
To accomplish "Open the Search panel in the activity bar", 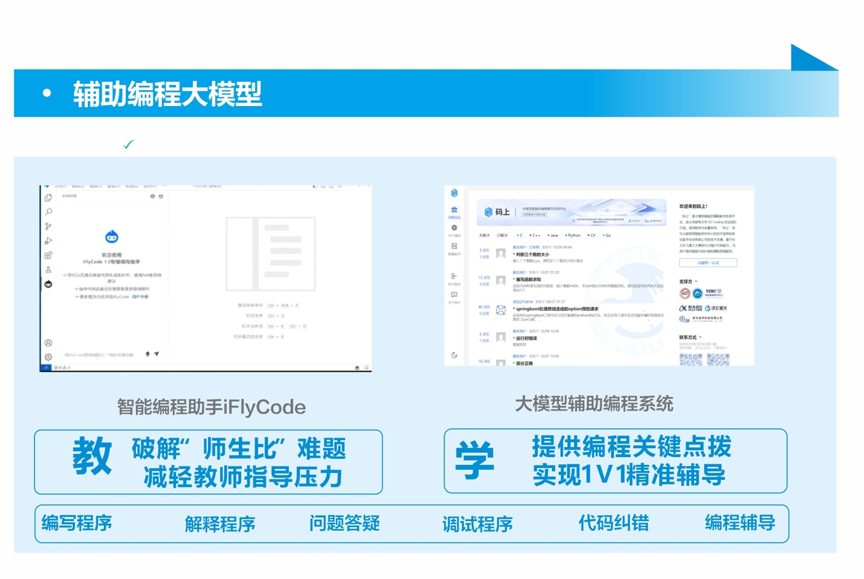I will click(48, 211).
